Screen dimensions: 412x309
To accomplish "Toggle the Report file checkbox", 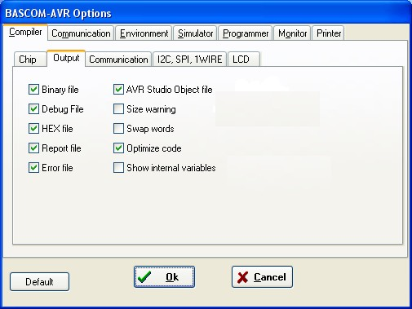I will pos(33,148).
